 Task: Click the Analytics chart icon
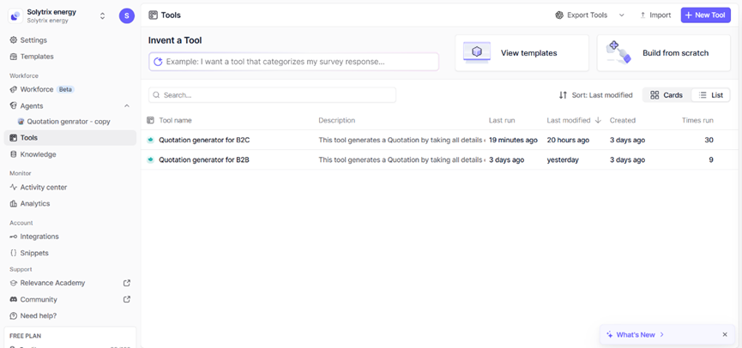14,203
